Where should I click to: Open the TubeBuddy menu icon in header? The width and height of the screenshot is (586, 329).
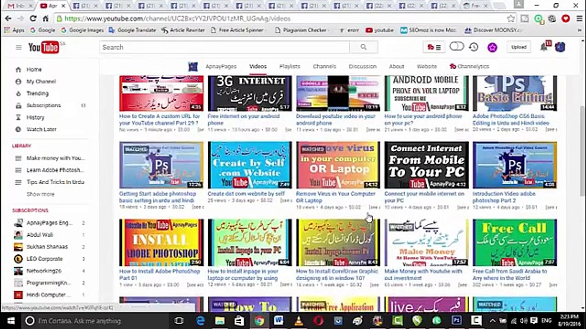point(434,47)
